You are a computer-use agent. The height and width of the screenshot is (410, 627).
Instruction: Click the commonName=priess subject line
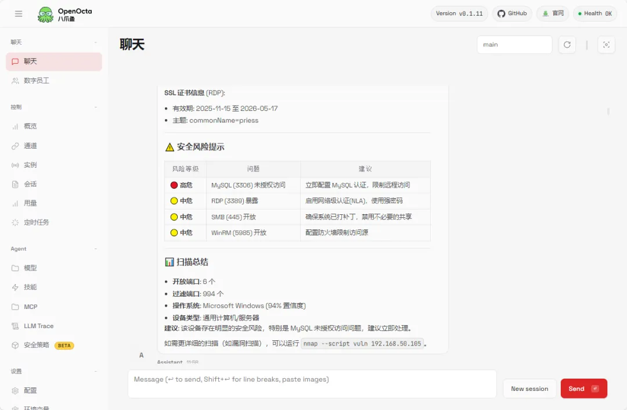(x=215, y=120)
